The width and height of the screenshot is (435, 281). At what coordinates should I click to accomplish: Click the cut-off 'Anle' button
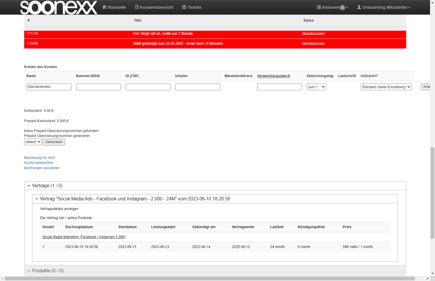coord(426,87)
